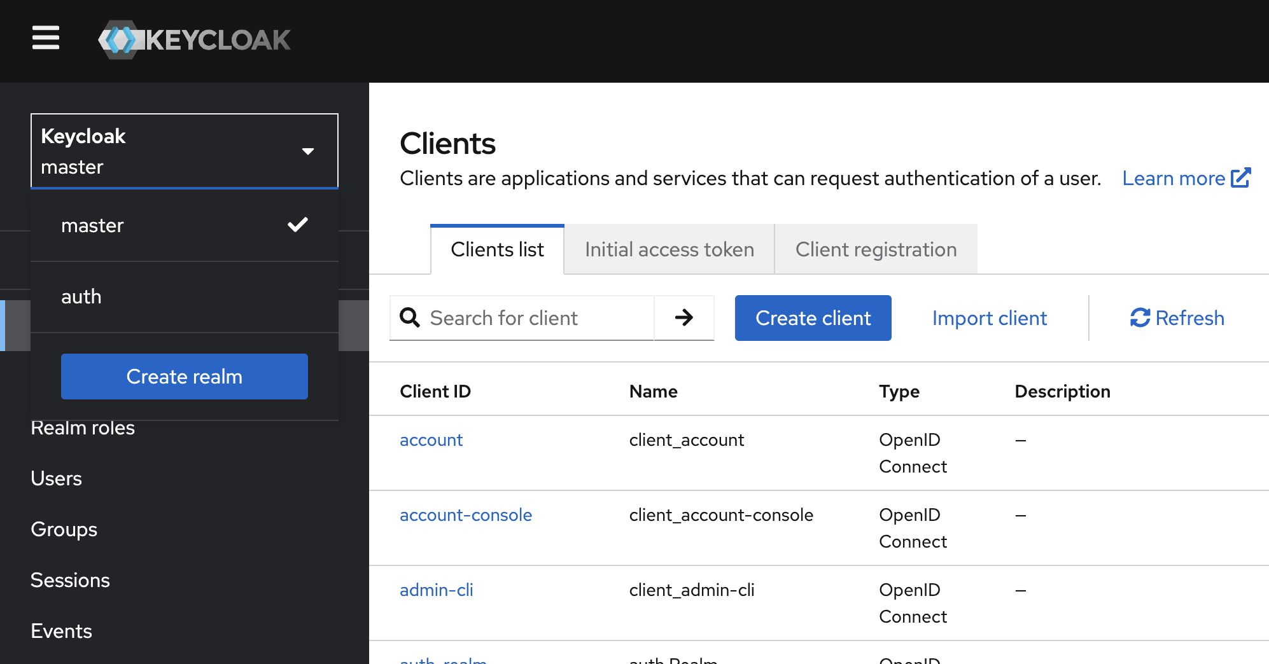The height and width of the screenshot is (664, 1269).
Task: Click the Create realm button
Action: 185,377
